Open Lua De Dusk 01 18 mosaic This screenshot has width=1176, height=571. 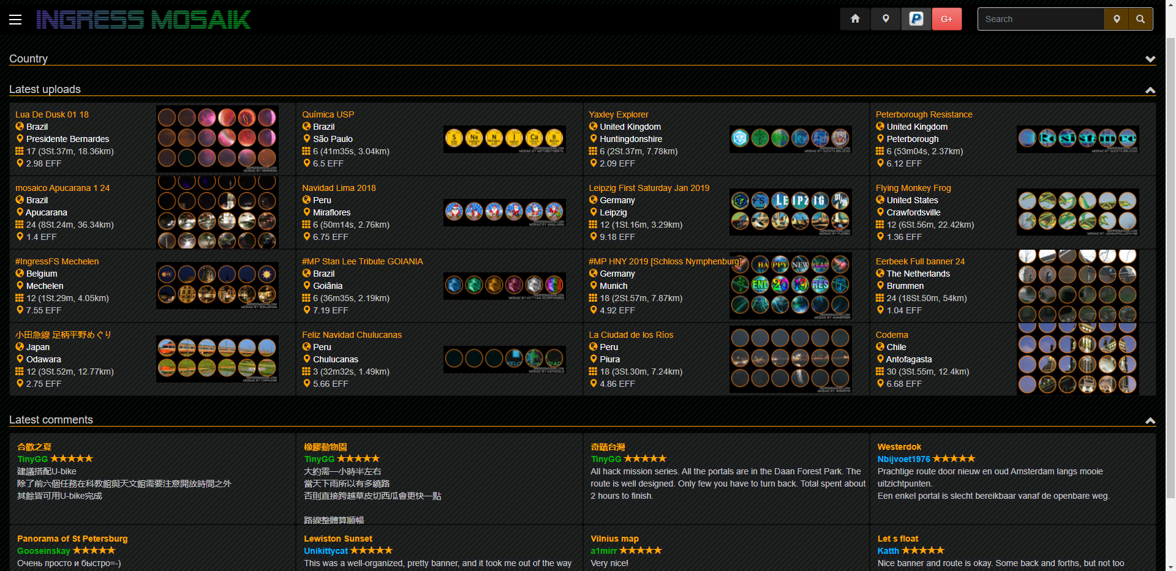point(52,114)
